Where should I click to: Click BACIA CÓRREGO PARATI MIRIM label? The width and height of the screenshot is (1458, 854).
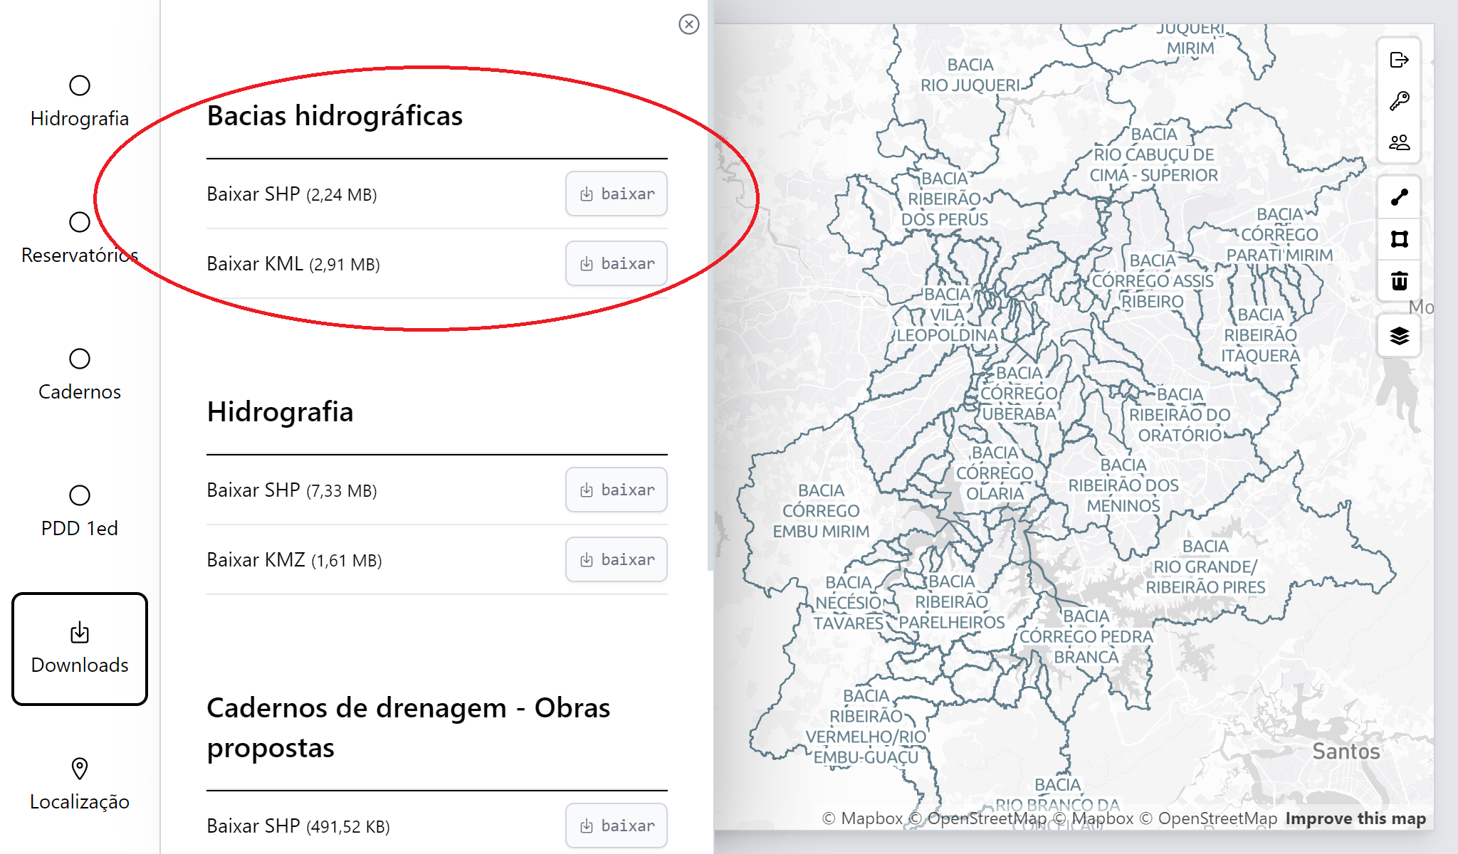[1279, 235]
